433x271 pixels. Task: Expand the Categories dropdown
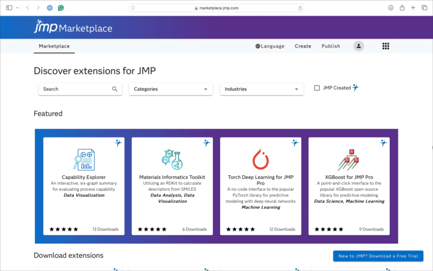pos(171,89)
